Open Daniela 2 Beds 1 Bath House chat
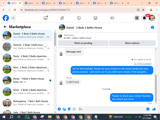 pyautogui.click(x=27, y=47)
